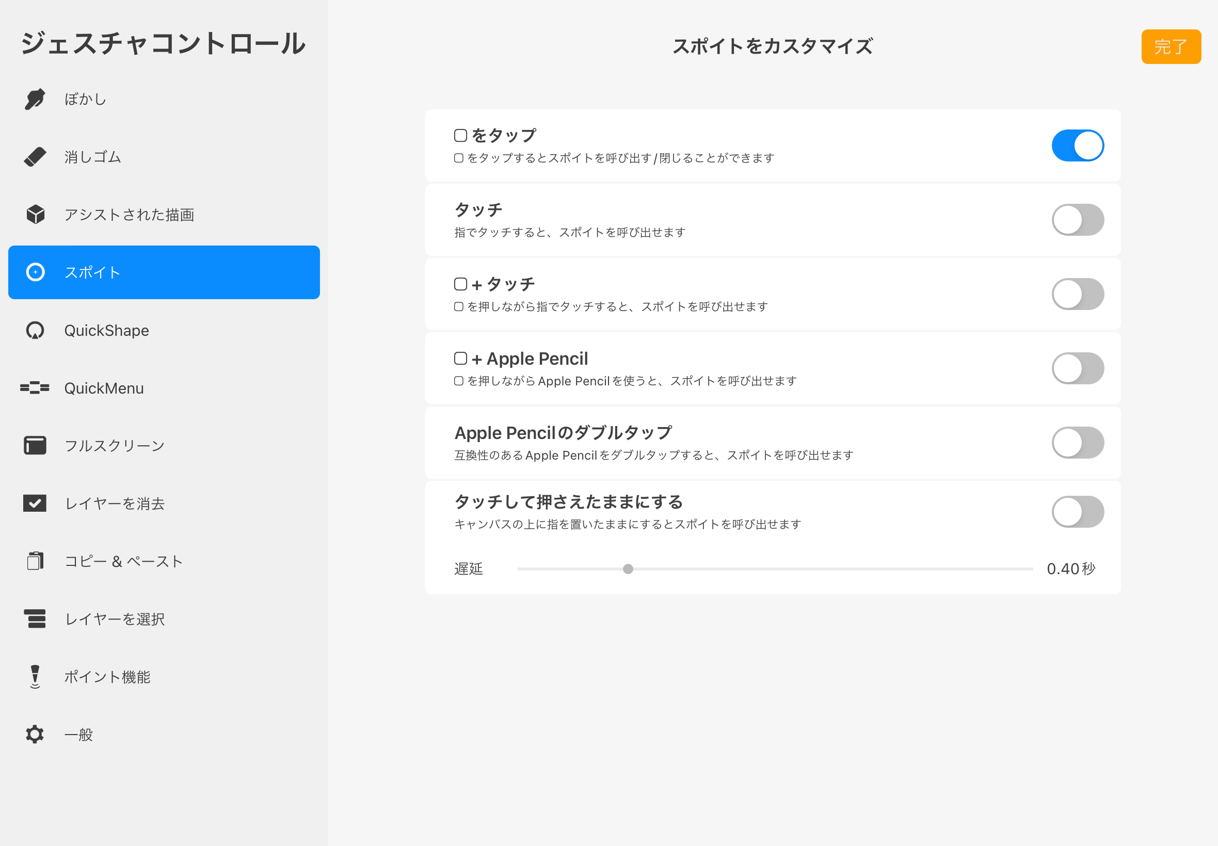Enable the Apple Pencil double-tap toggle
The width and height of the screenshot is (1218, 846).
1078,443
